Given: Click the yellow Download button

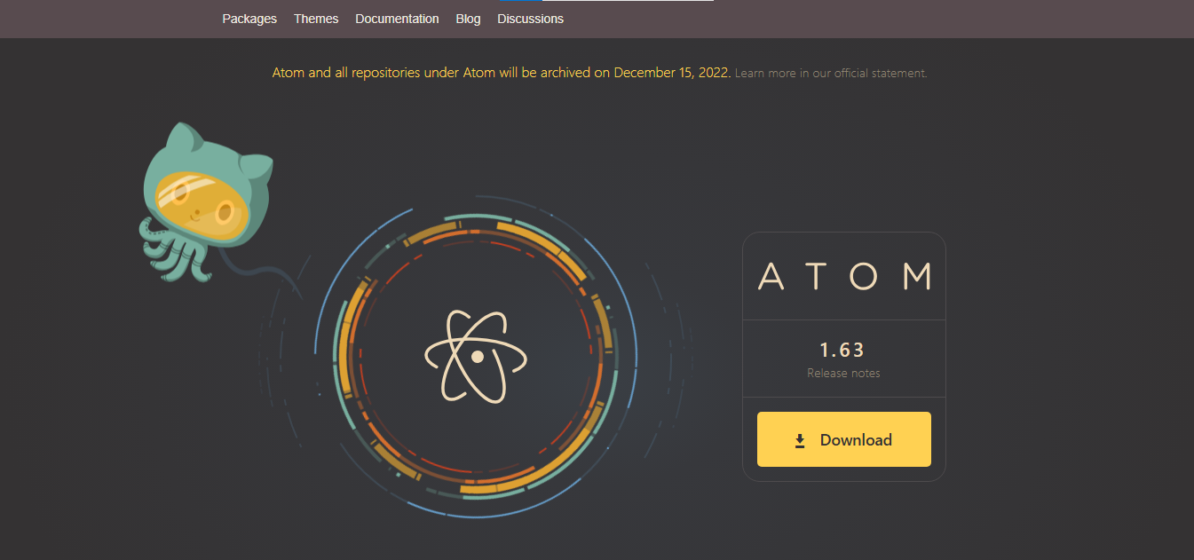Looking at the screenshot, I should [844, 439].
